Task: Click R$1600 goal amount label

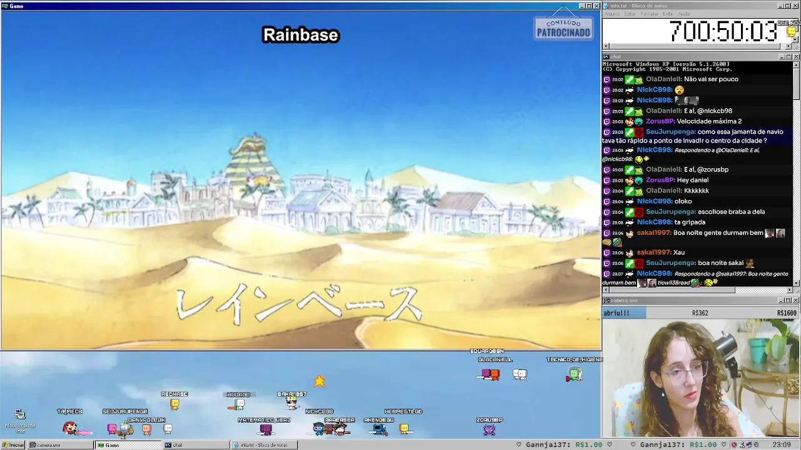Action: point(787,313)
